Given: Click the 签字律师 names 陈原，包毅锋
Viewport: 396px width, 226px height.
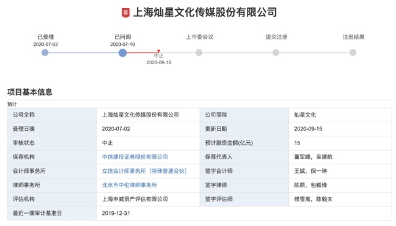Looking at the screenshot, I should pos(311,185).
